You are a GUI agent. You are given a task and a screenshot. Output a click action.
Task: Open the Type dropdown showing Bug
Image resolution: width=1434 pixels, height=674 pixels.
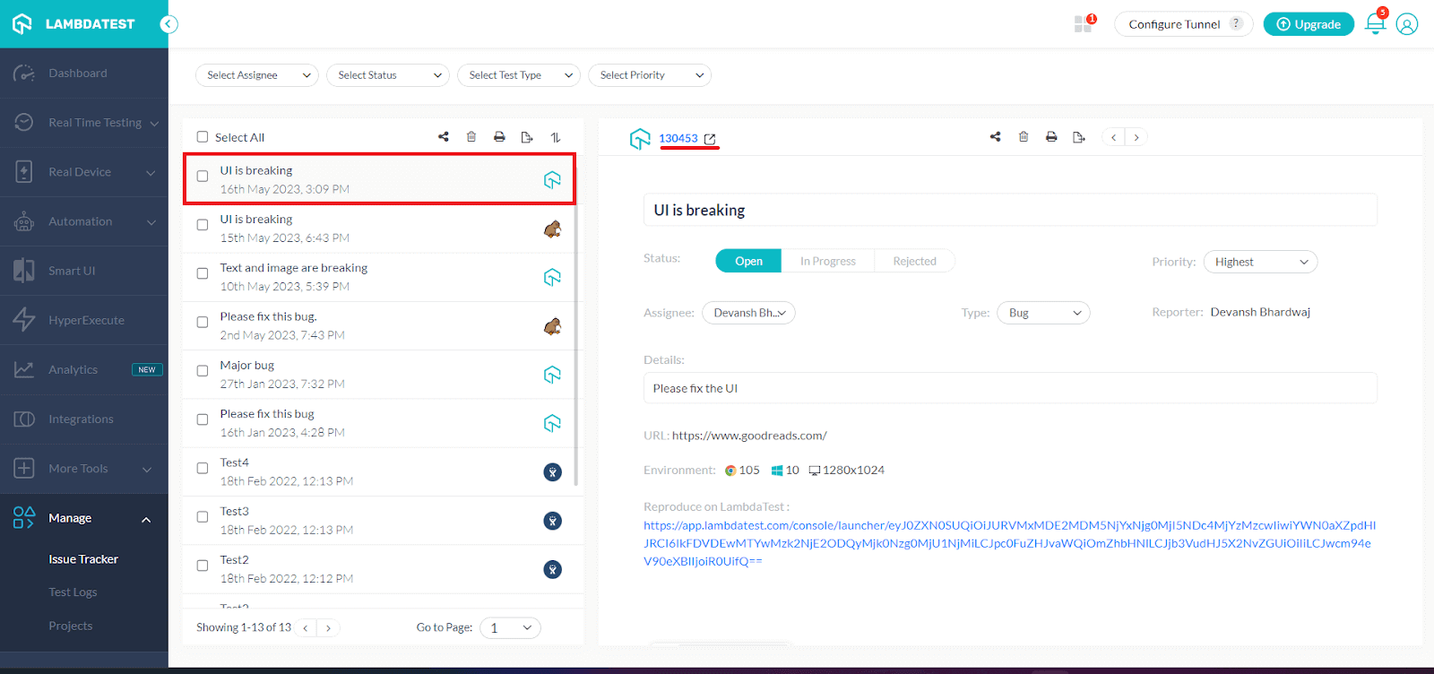tap(1043, 313)
